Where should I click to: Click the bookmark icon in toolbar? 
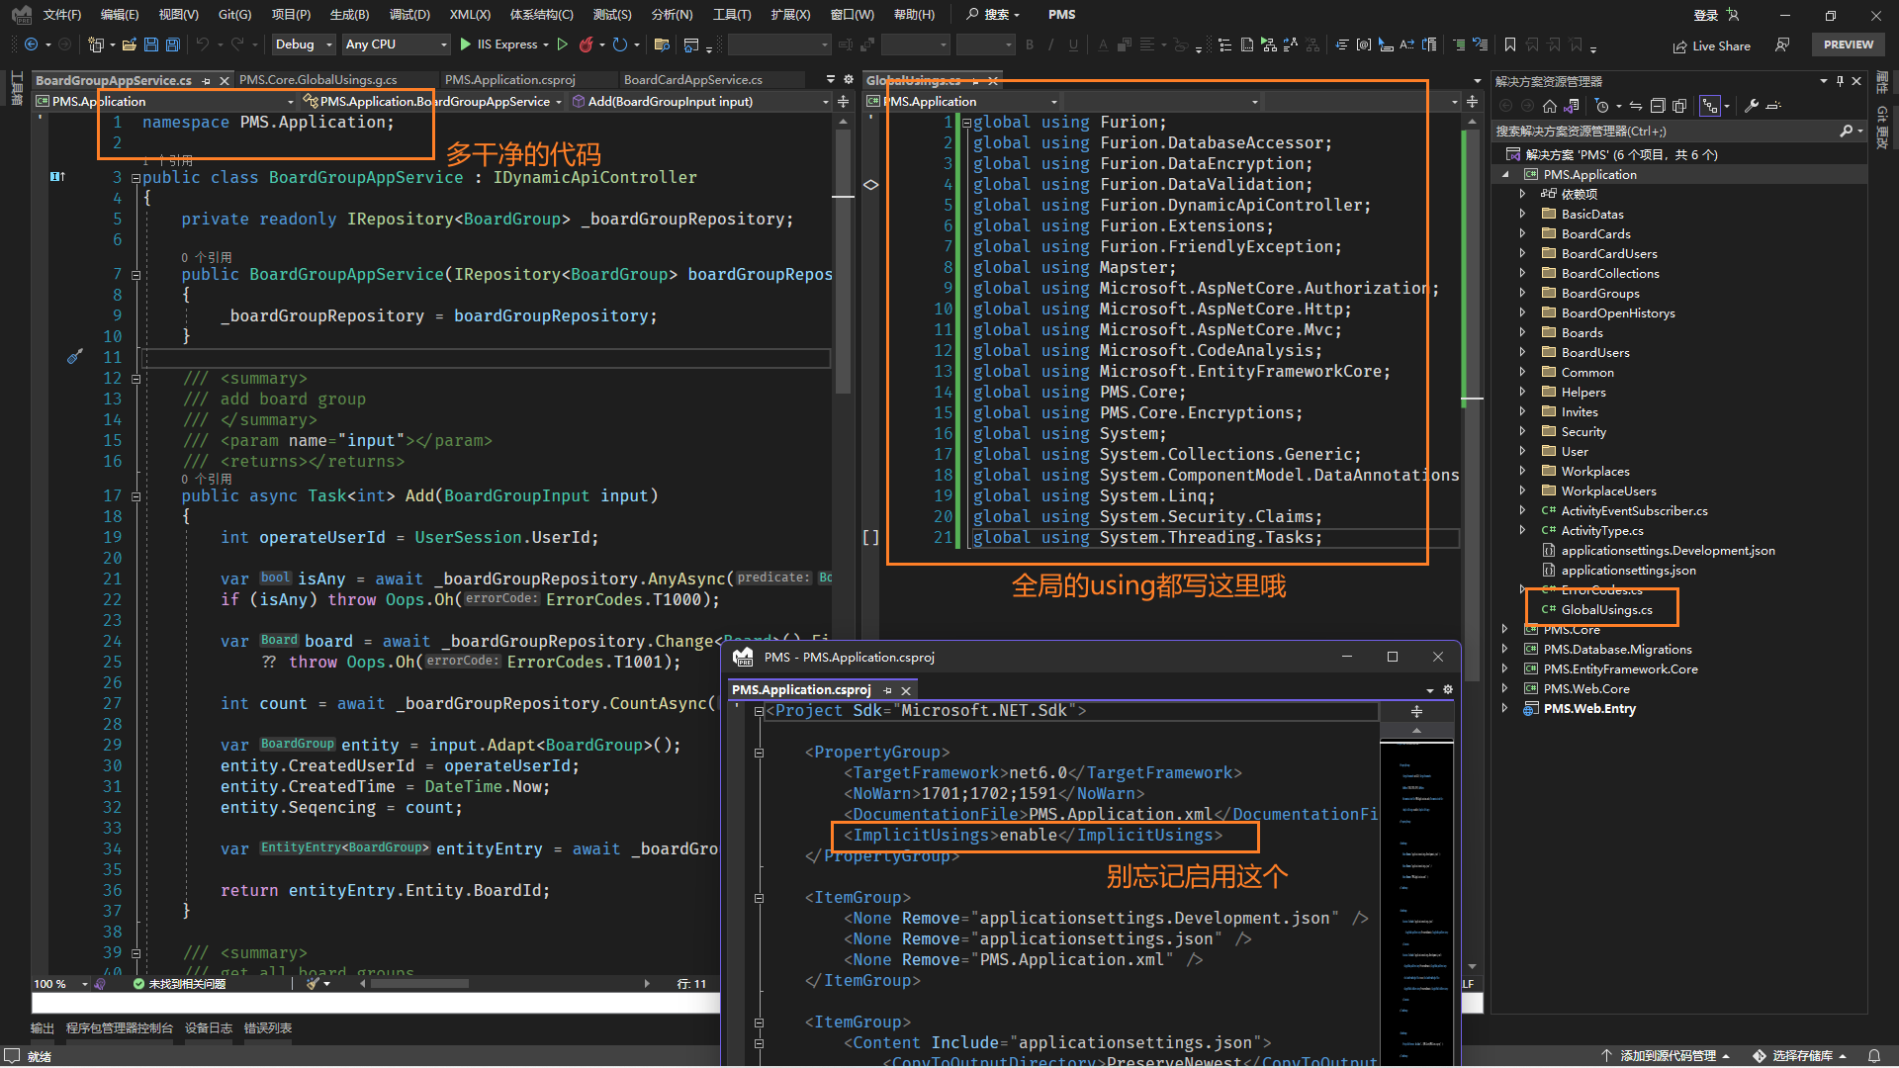pyautogui.click(x=1510, y=44)
